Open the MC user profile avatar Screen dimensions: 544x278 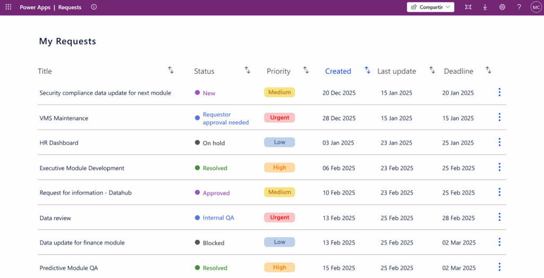click(x=535, y=7)
